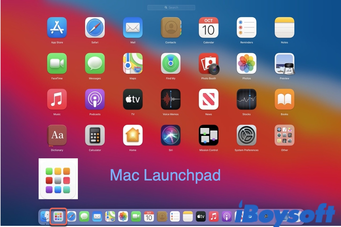Open Voice Memos app
This screenshot has width=341, height=227.
[x=170, y=99]
